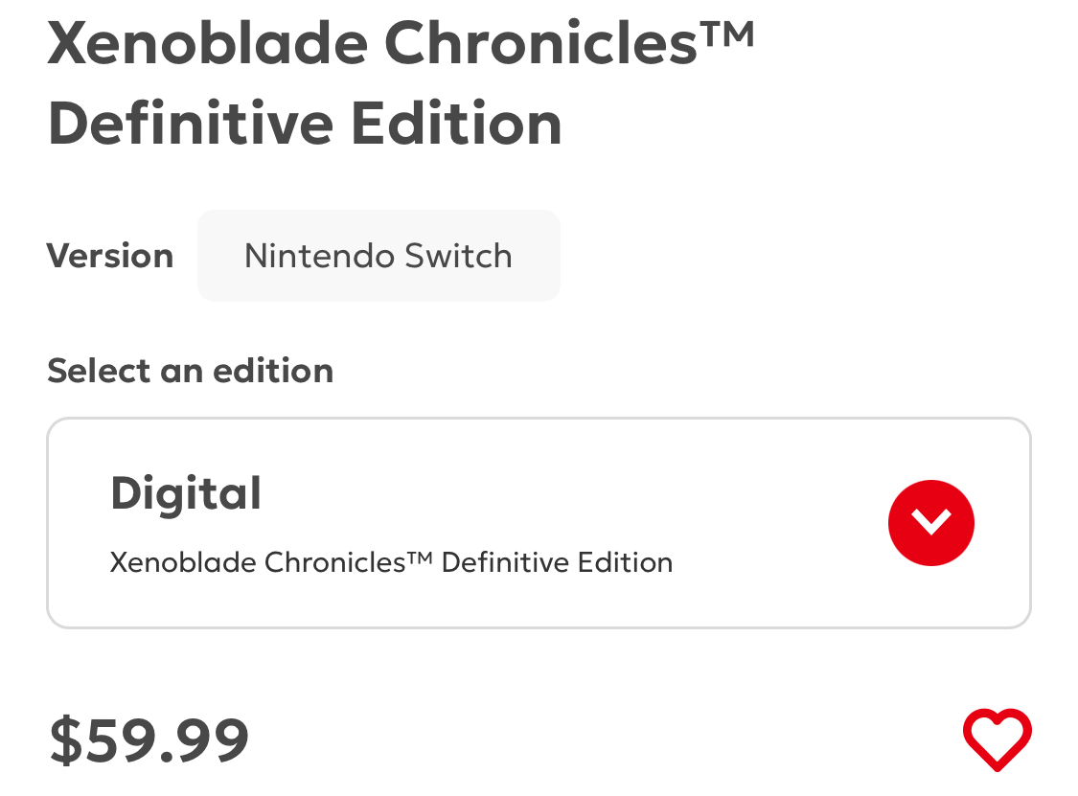The image size is (1078, 796).
Task: Click the "Digital" edition heading
Action: [x=186, y=493]
